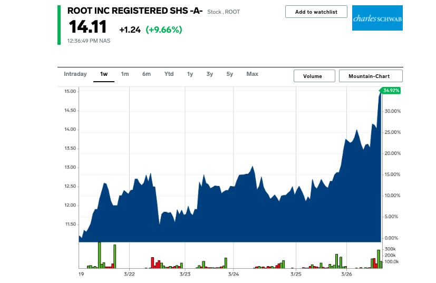Click the 30.00% axis label

coord(393,111)
